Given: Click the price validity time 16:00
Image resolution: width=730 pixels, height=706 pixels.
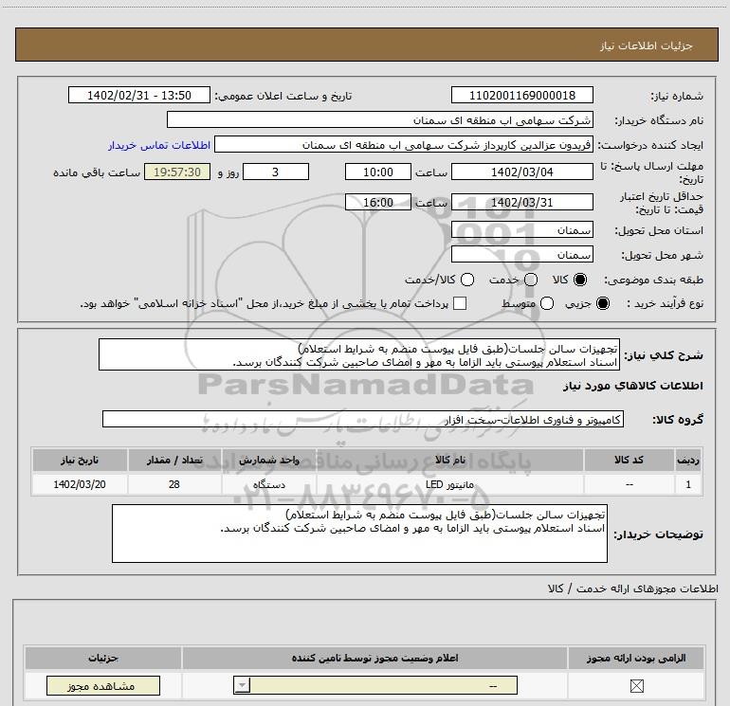Looking at the screenshot, I should [378, 202].
